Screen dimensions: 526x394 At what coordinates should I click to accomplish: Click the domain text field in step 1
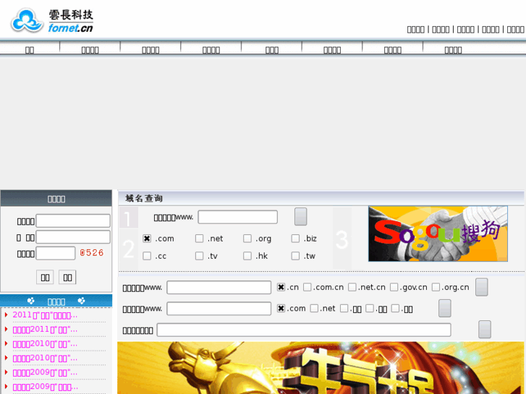tap(237, 217)
